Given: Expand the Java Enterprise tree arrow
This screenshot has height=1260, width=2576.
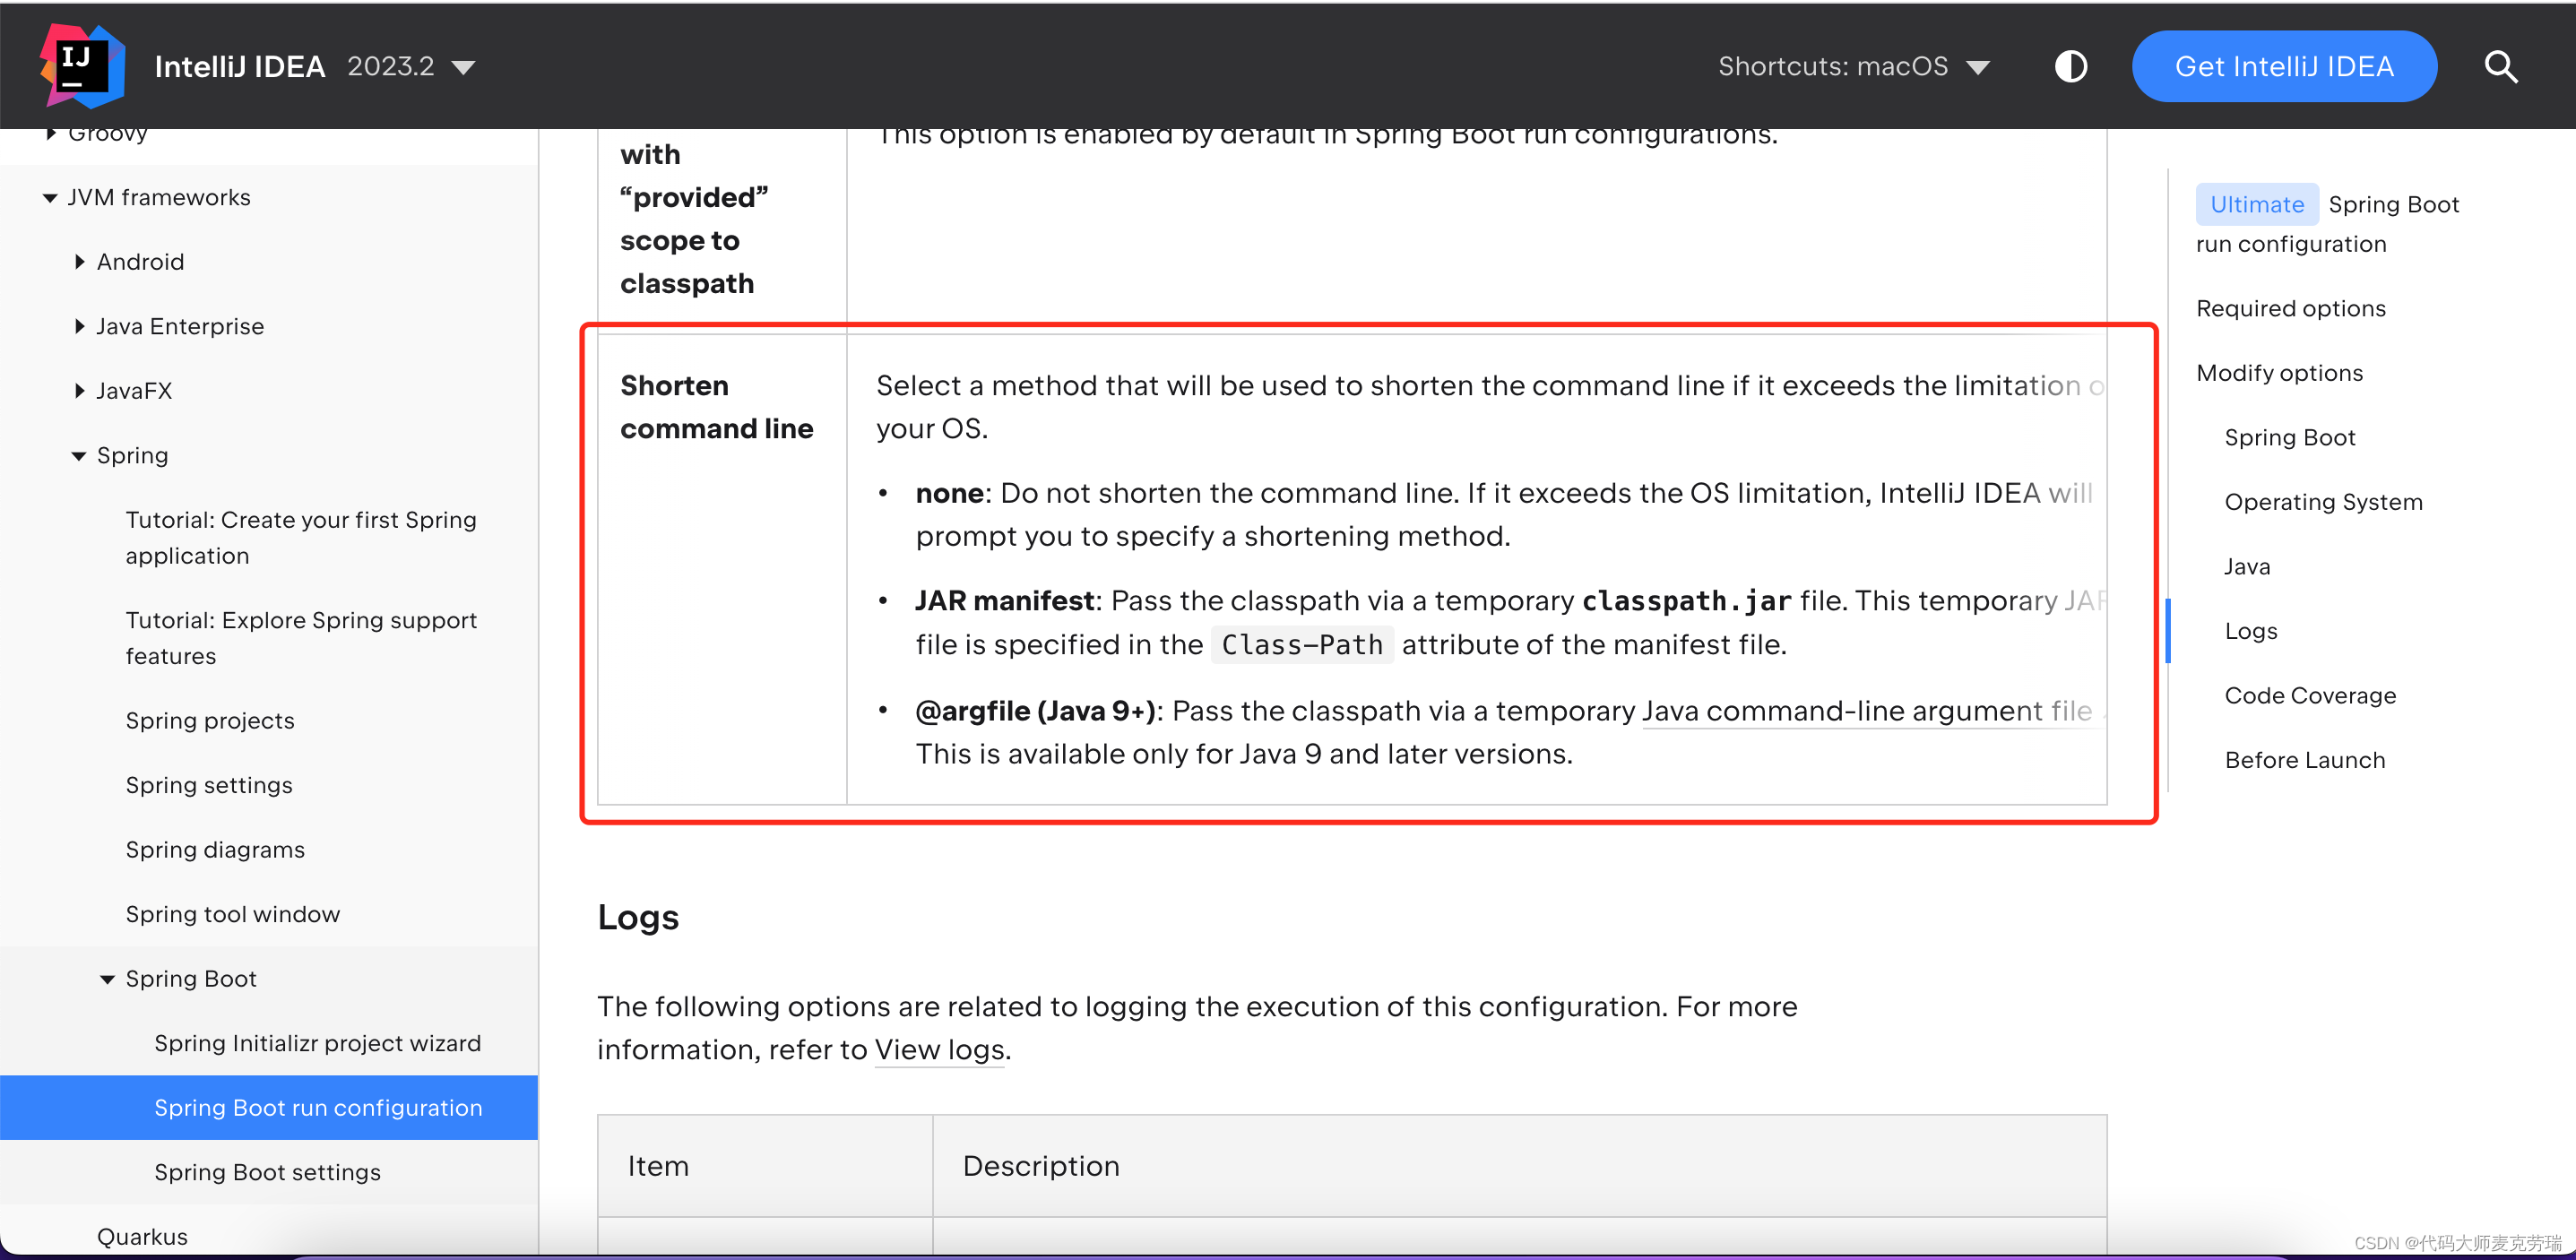Looking at the screenshot, I should click(x=79, y=327).
